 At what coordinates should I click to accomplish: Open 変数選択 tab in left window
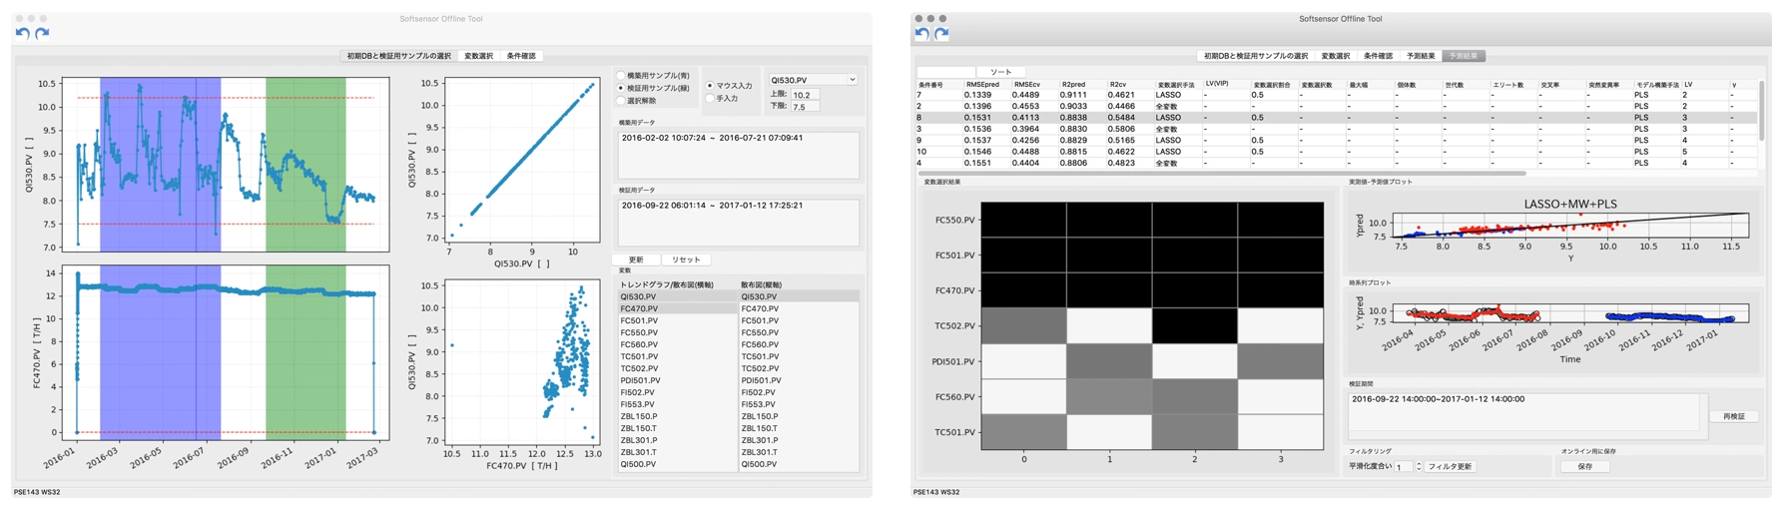tap(478, 56)
